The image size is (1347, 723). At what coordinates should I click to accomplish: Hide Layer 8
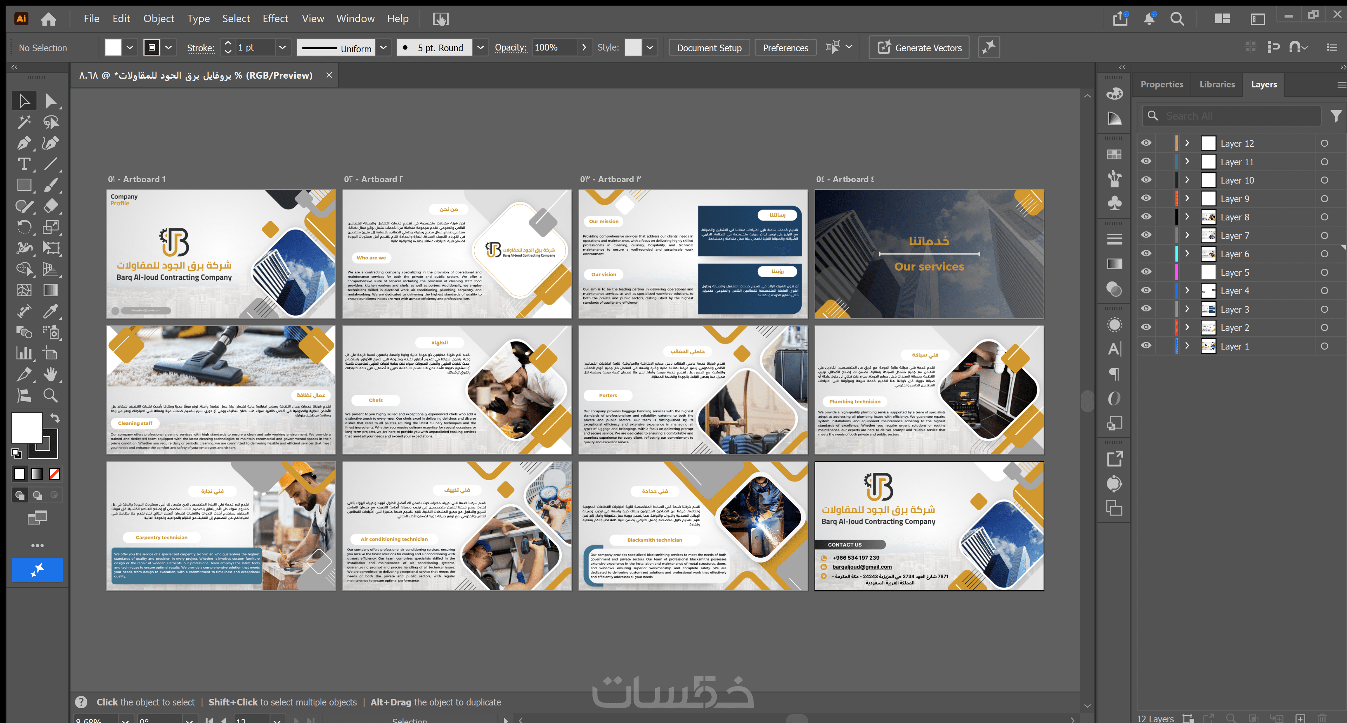click(x=1146, y=217)
